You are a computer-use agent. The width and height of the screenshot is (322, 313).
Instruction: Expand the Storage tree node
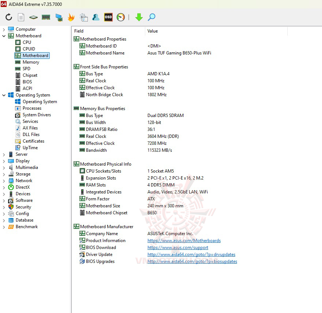[x=4, y=174]
